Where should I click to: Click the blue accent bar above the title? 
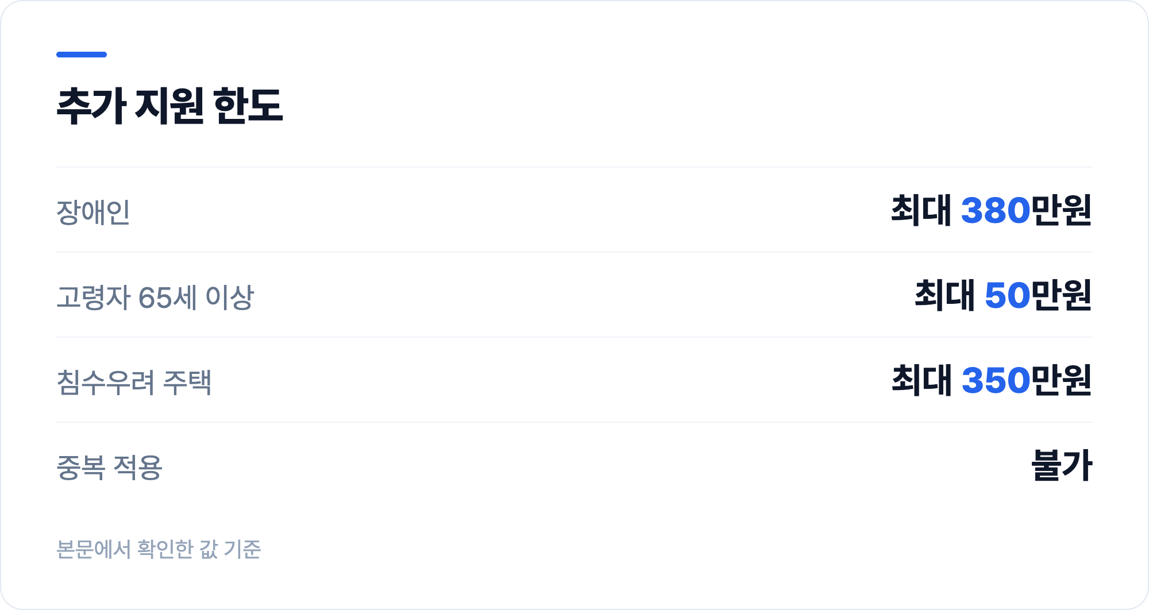(x=82, y=55)
